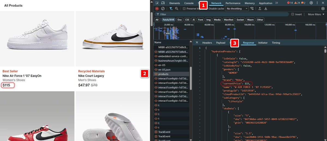Select the en-US request row
The width and height of the screenshot is (327, 141).
pos(172,65)
